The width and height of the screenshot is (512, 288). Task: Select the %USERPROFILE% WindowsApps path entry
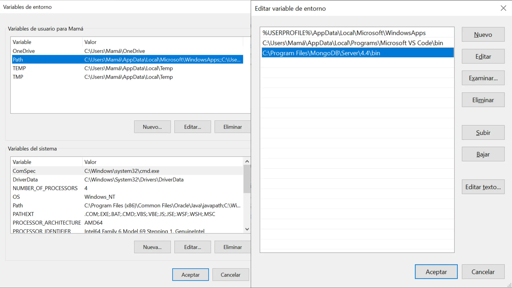(x=344, y=33)
